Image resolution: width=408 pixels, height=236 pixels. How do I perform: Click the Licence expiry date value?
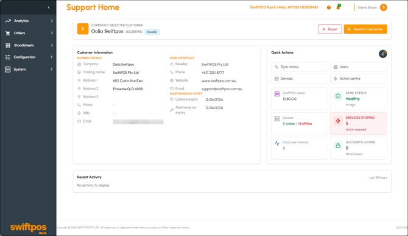214,100
